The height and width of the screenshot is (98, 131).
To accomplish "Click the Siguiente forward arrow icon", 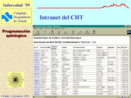I will [45, 32].
